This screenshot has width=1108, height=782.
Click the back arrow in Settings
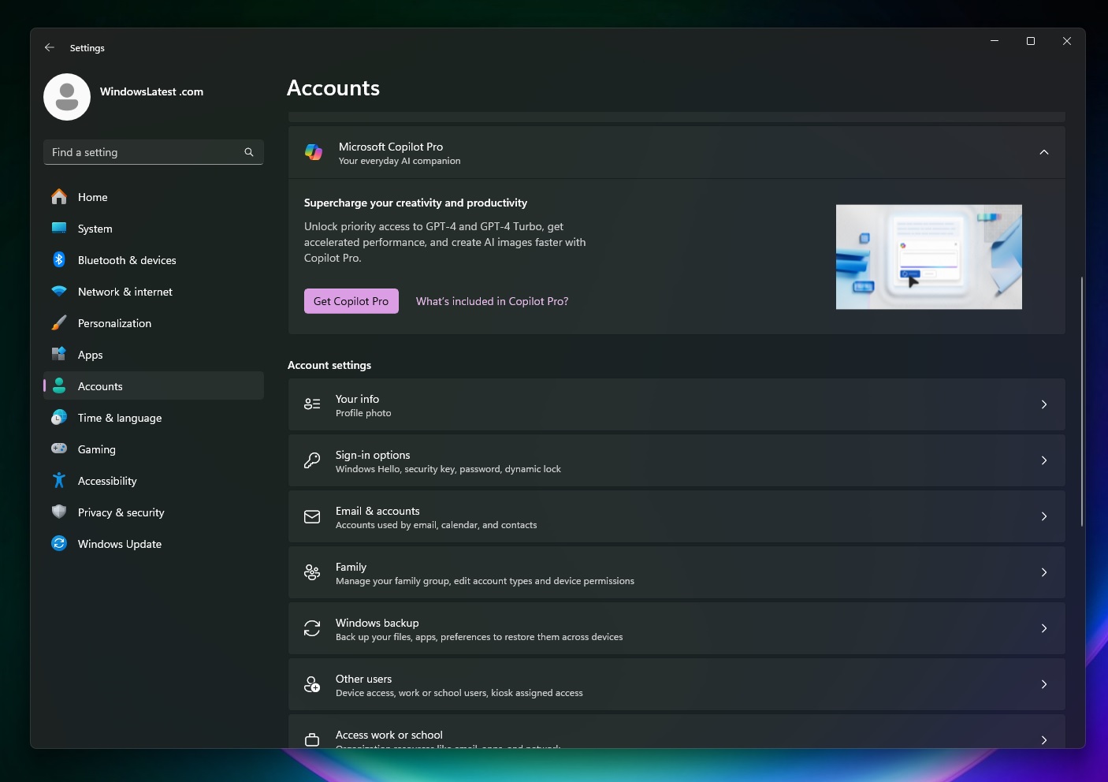click(x=50, y=47)
